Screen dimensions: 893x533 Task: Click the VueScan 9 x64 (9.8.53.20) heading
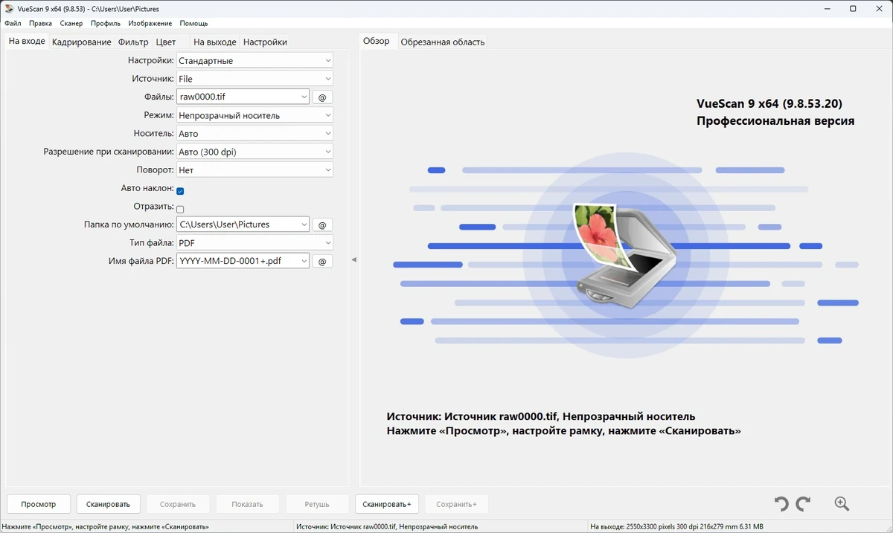tap(769, 103)
